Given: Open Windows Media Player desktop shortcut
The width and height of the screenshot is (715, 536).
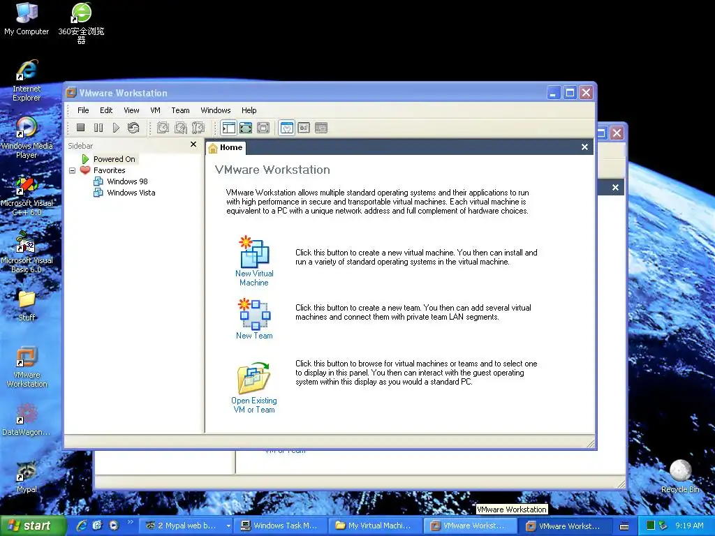Looking at the screenshot, I should (27, 137).
